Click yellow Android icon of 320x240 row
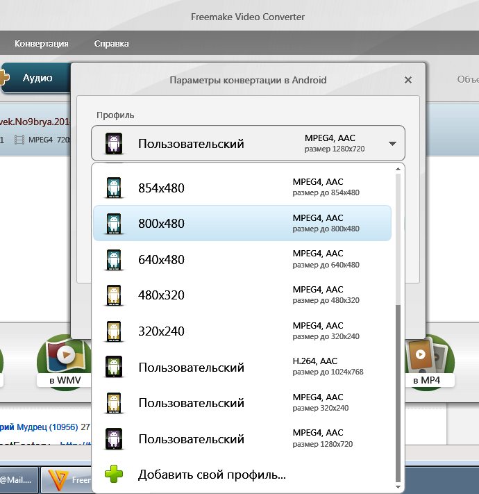Viewport: 479px width, 494px height. [114, 331]
